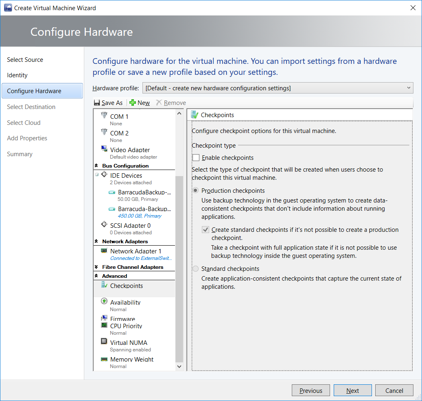
Task: Click the Firmware icon
Action: (104, 318)
